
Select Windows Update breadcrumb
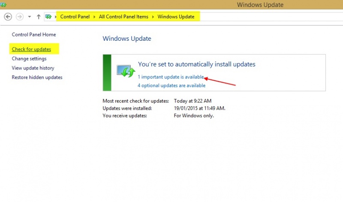click(176, 17)
